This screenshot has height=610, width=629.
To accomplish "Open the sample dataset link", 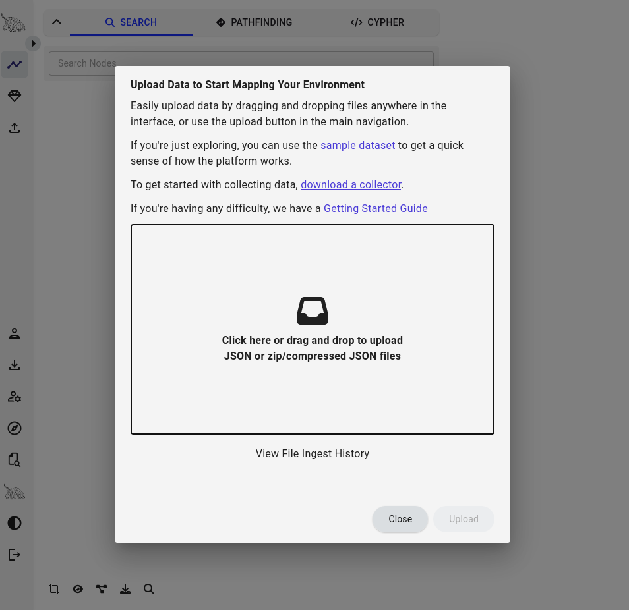I will (358, 145).
